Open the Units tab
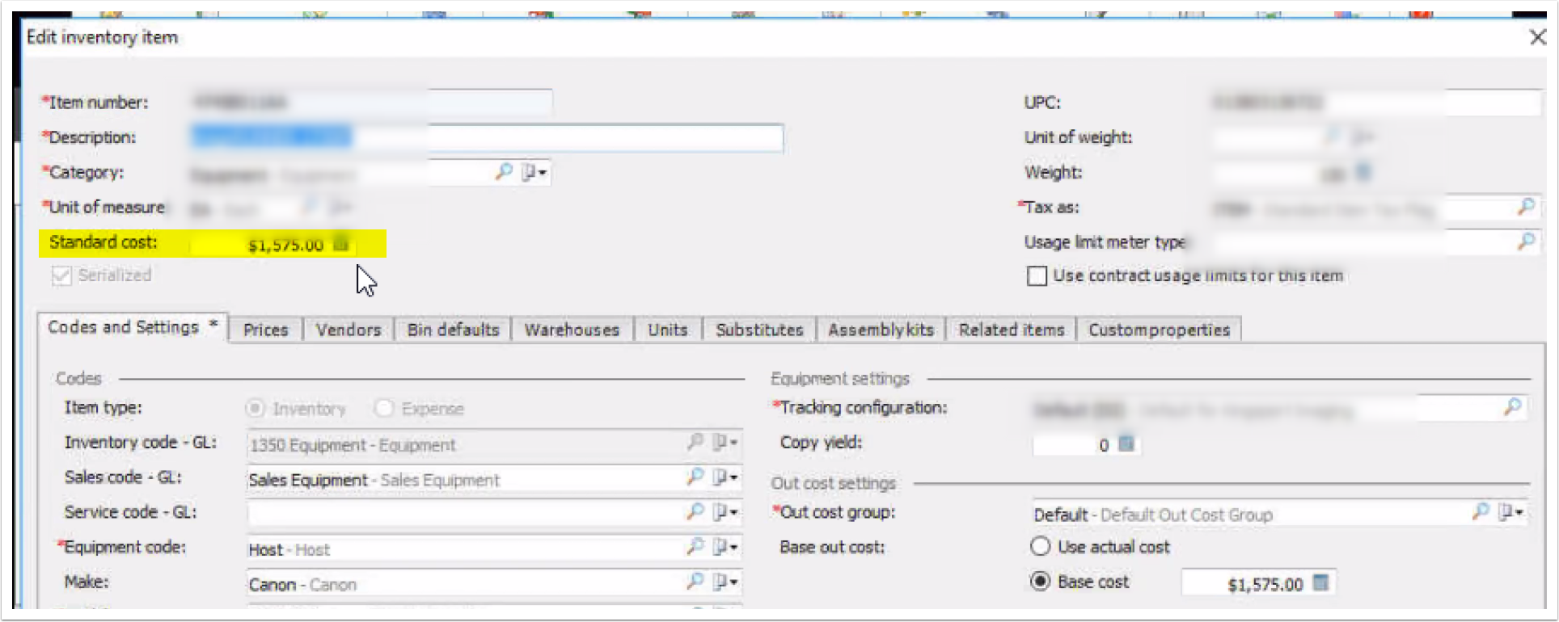 668,330
